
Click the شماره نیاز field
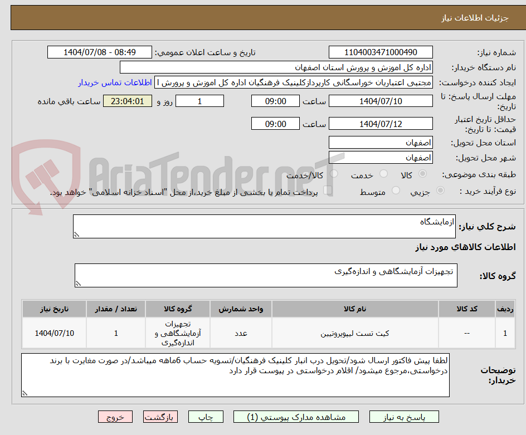[381, 51]
